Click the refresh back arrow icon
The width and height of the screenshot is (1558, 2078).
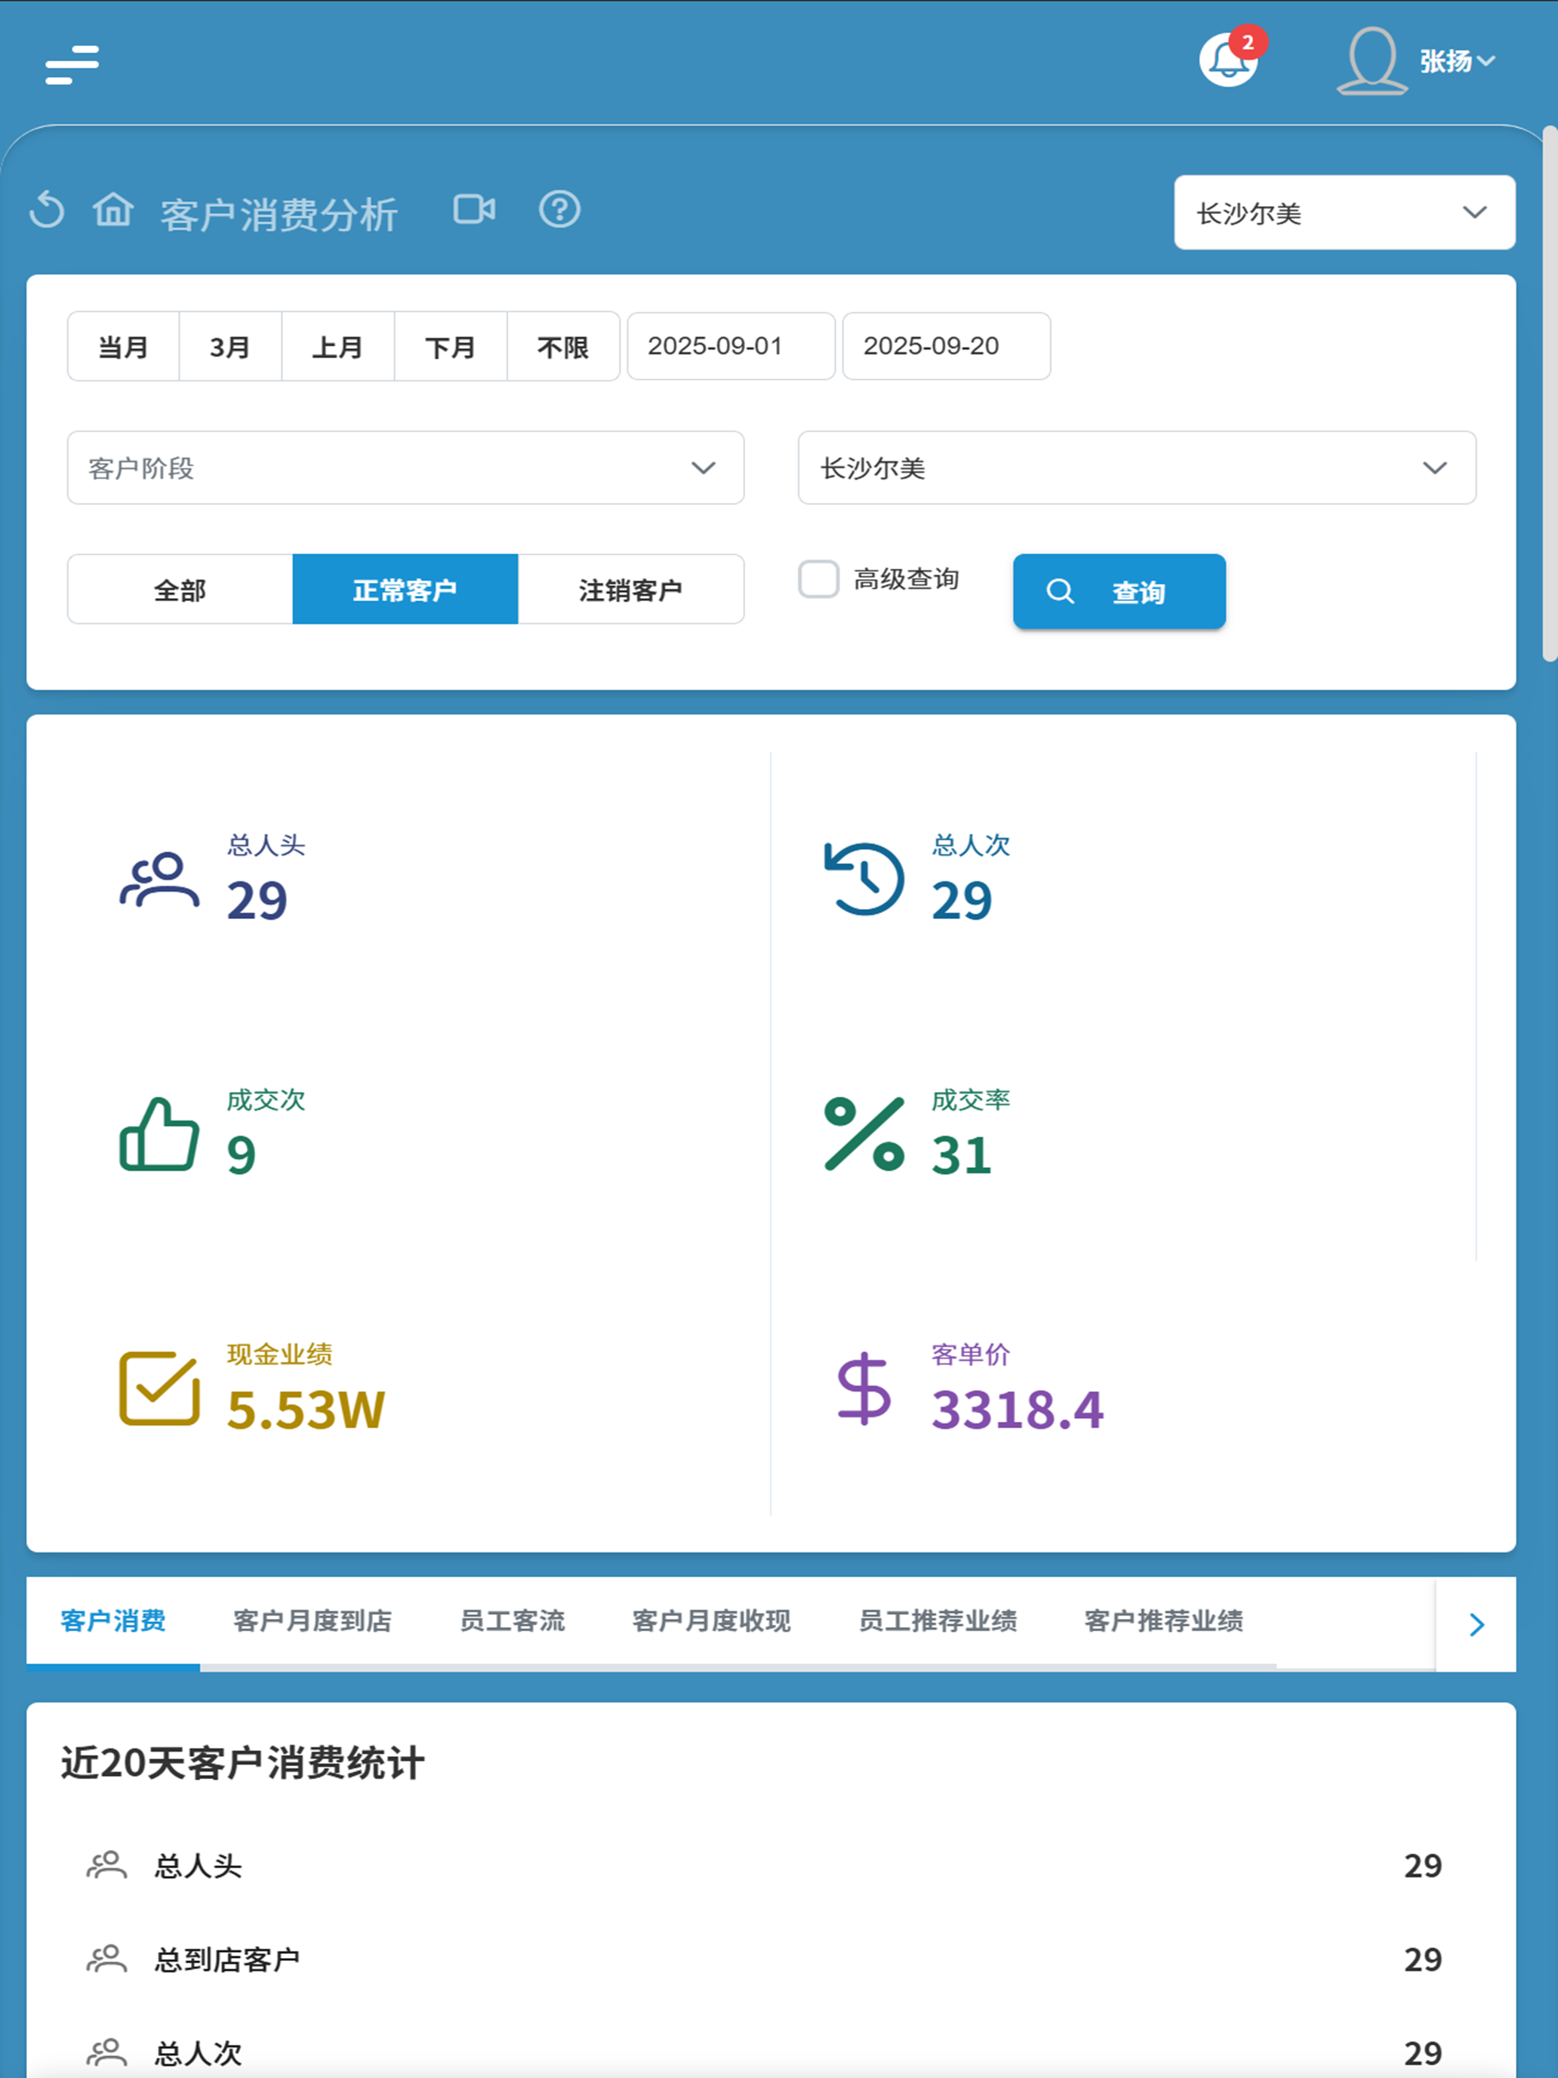coord(46,209)
